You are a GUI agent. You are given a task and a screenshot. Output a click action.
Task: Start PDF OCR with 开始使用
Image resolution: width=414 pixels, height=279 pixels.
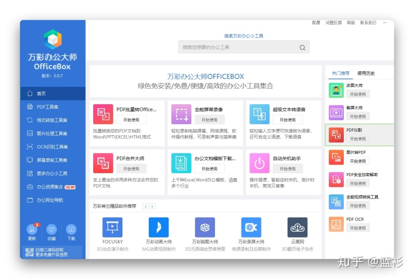pyautogui.click(x=358, y=228)
